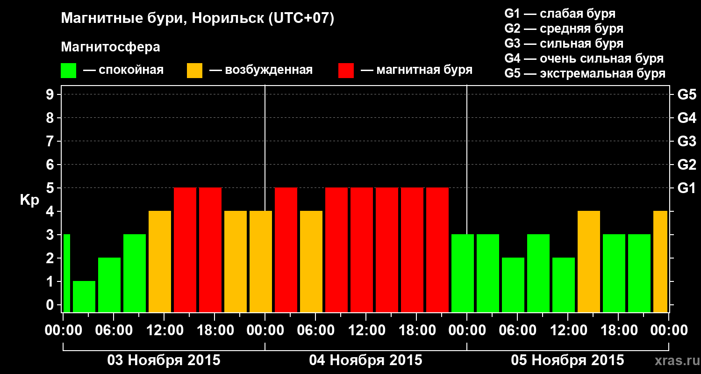Select the yellow Kp 4 bar at 12:00, 03 Ноября
Image resolution: width=701 pixels, height=374 pixels.
tap(160, 261)
